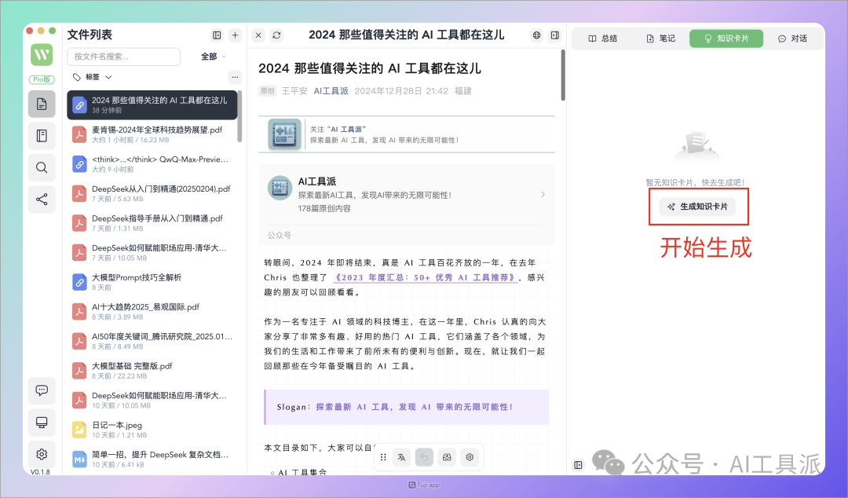Expand the AI工具派 account card chevron

[543, 194]
